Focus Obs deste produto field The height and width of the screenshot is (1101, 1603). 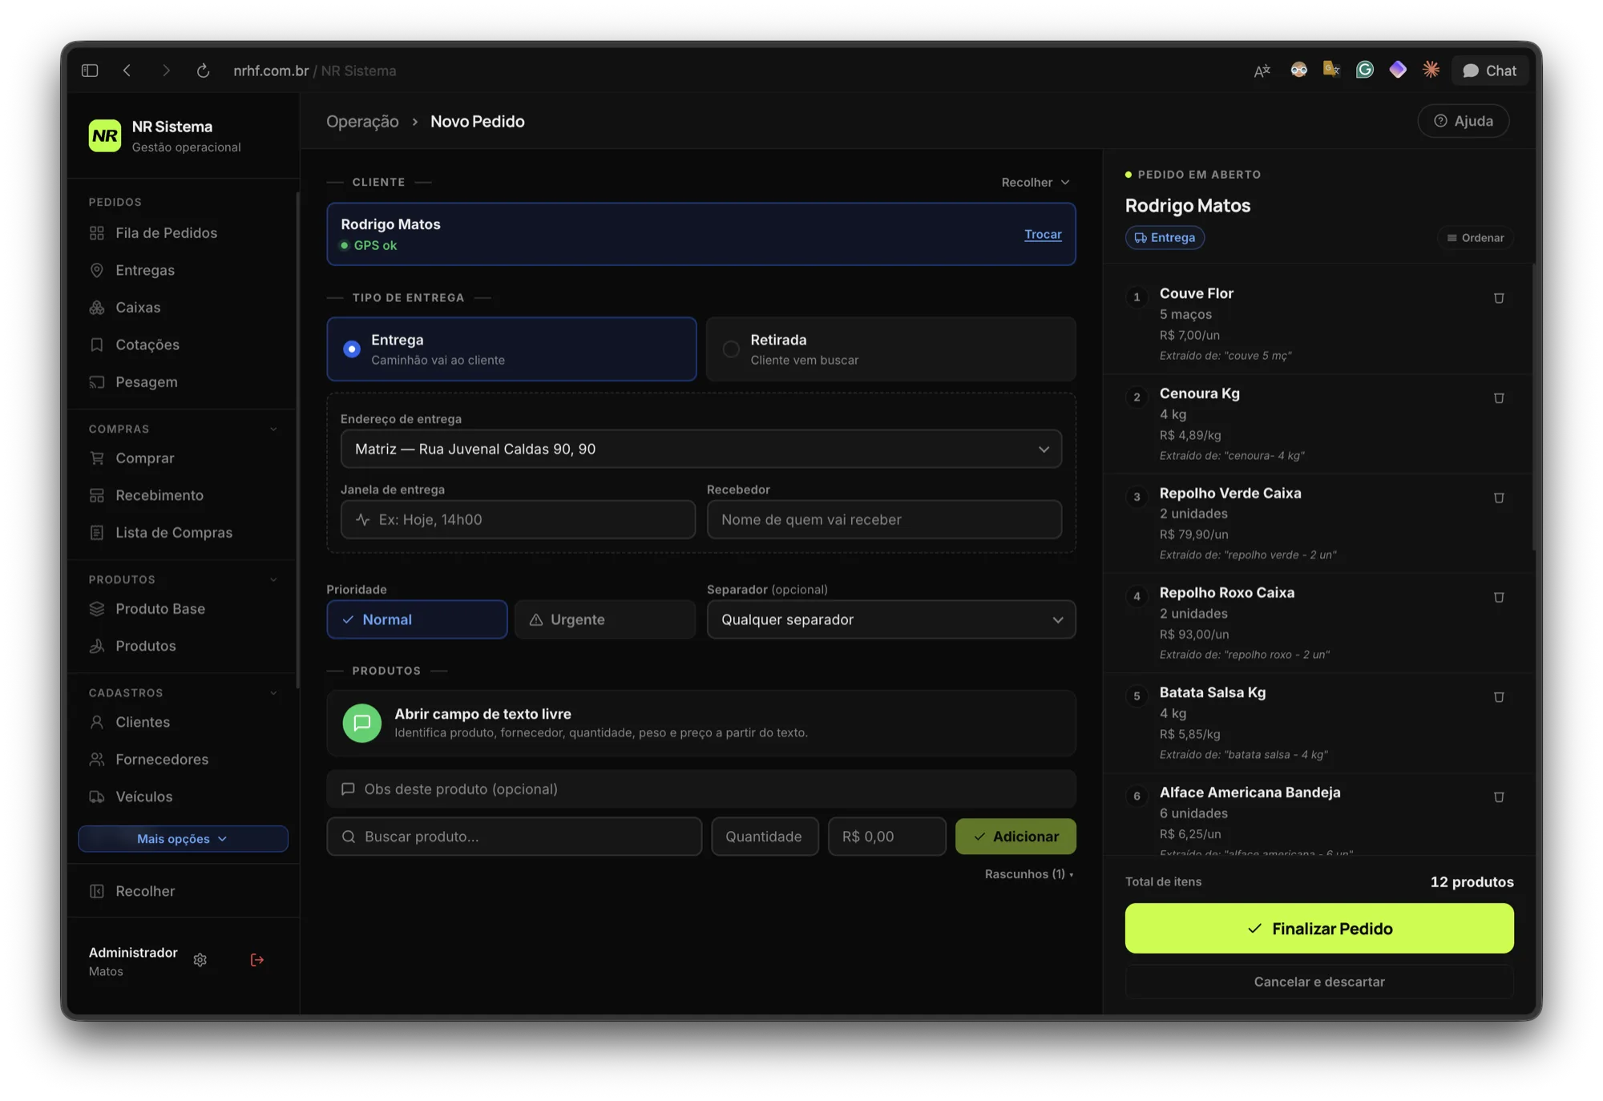point(701,789)
